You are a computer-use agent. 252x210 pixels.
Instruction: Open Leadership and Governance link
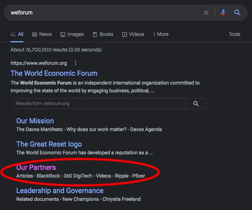coord(60,191)
